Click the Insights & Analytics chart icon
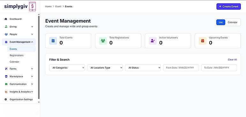 [x=6, y=92]
